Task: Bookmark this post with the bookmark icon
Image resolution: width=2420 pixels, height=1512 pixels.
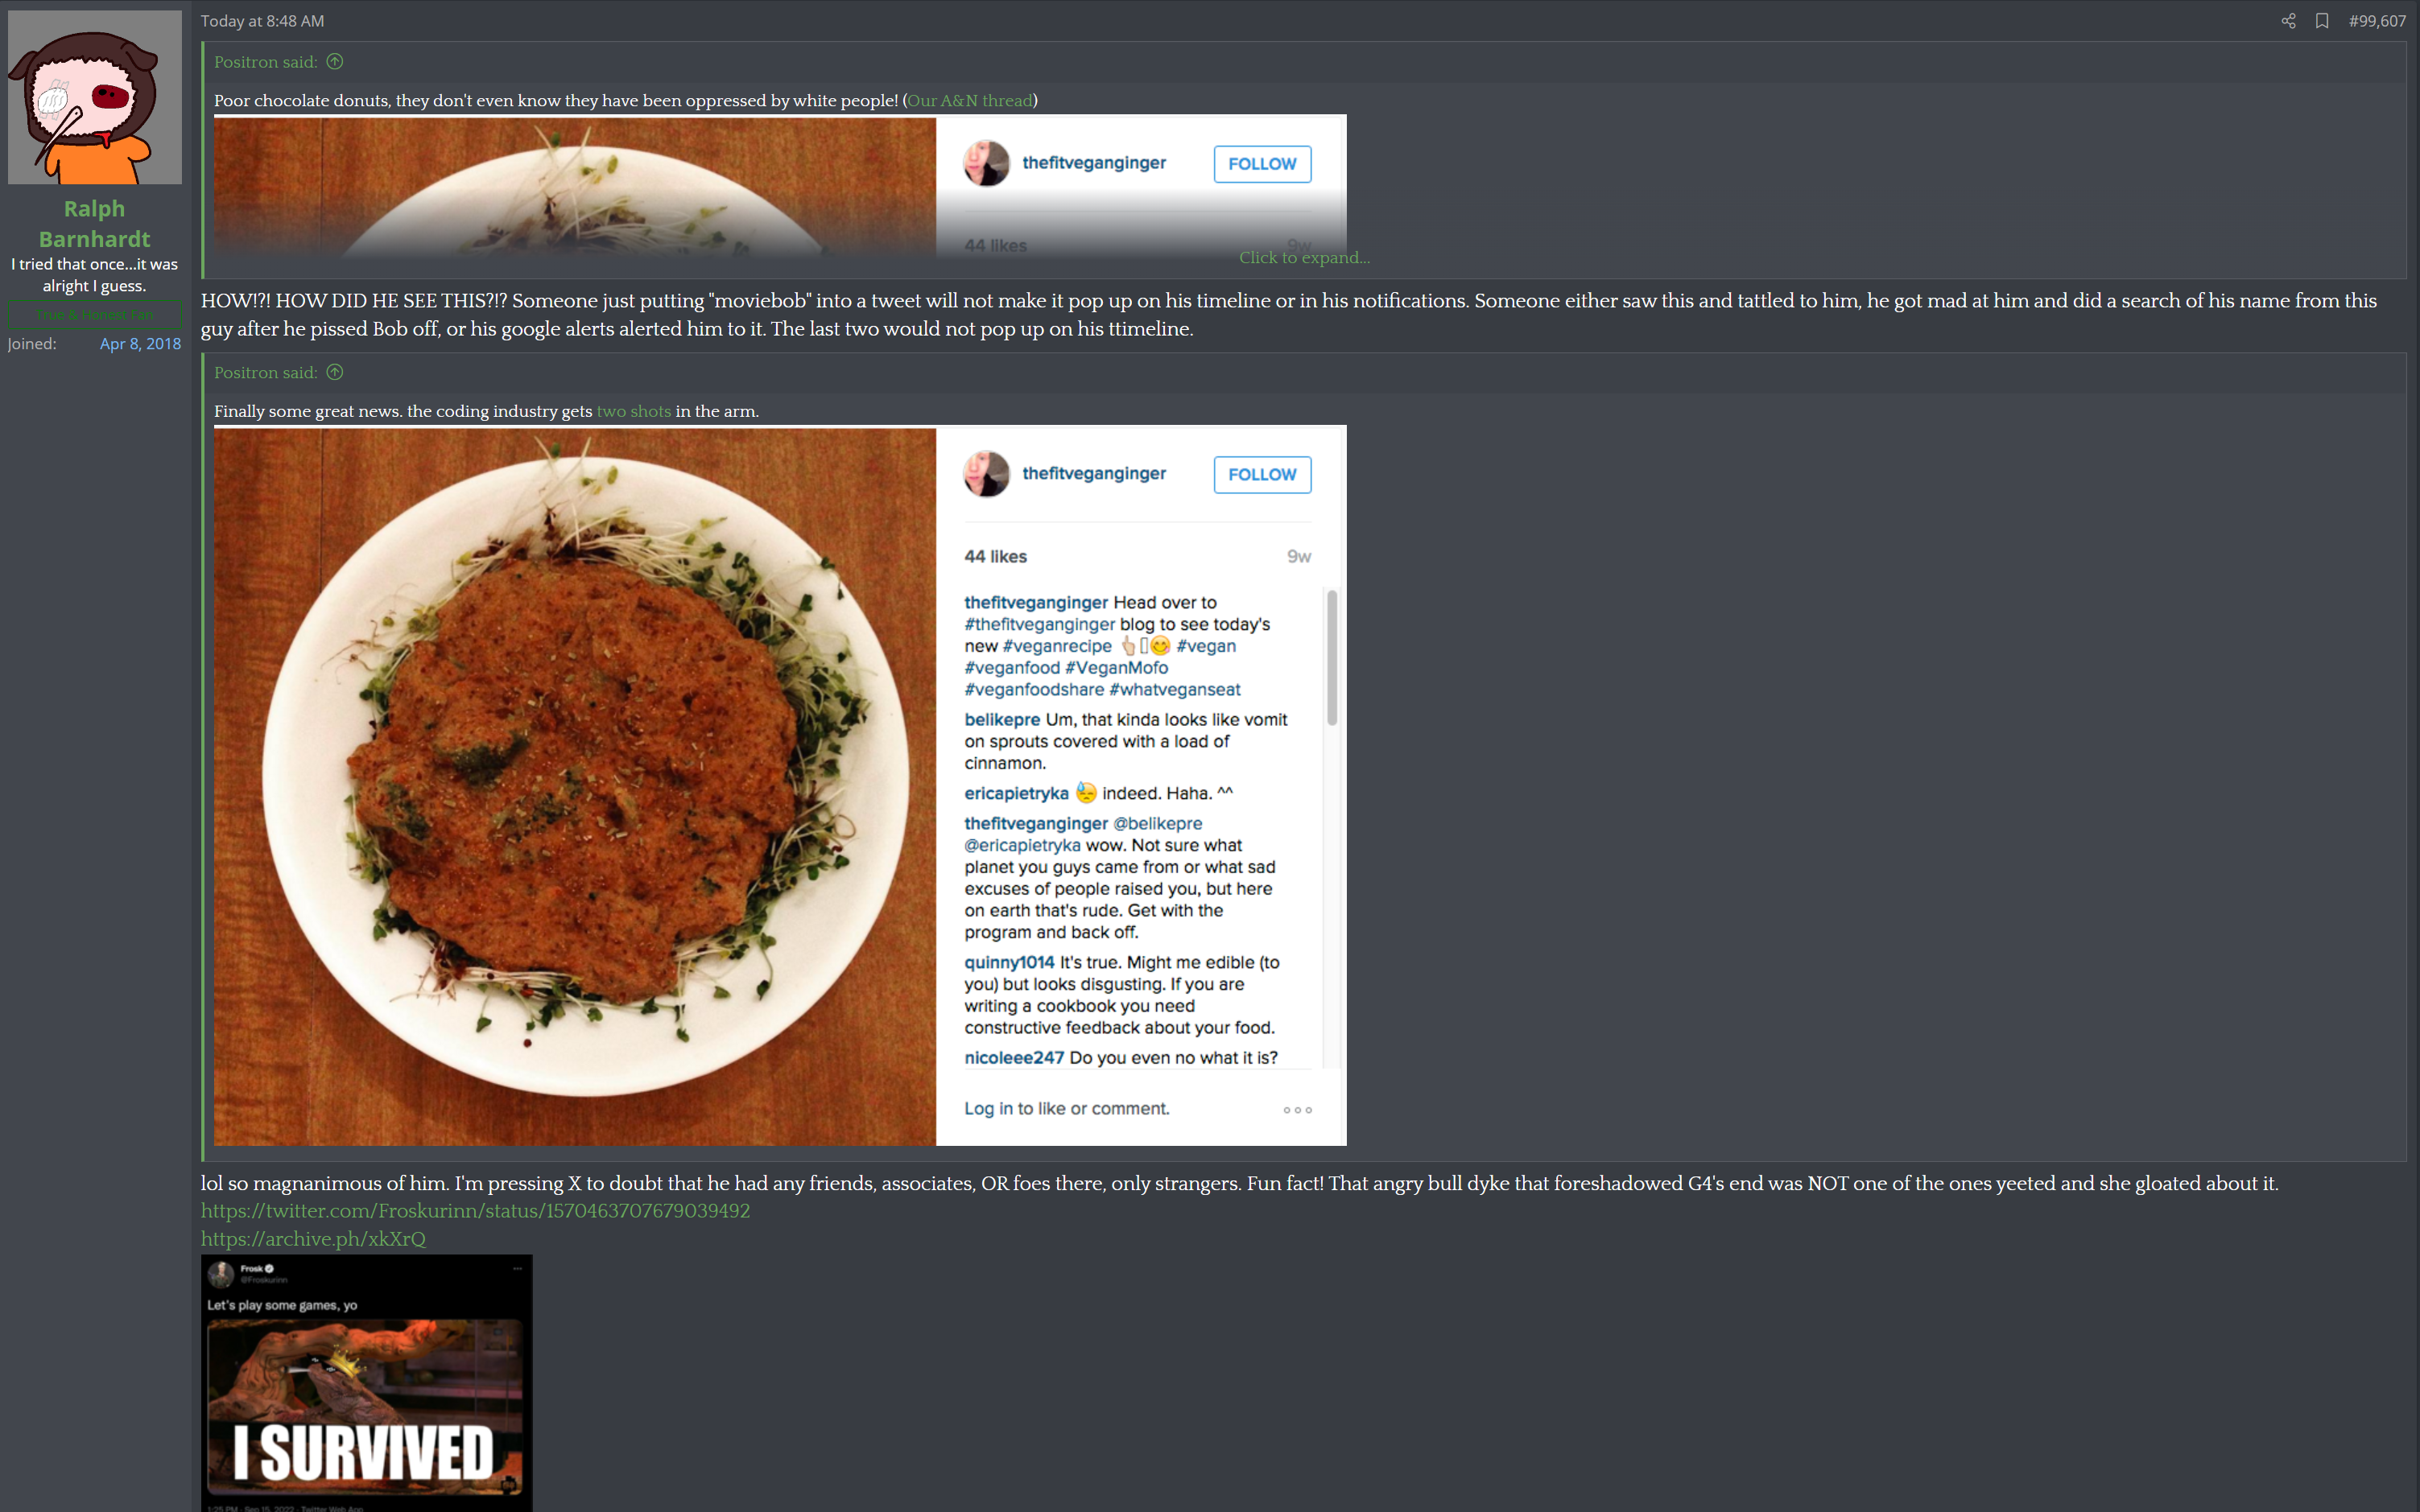Action: click(x=2322, y=21)
